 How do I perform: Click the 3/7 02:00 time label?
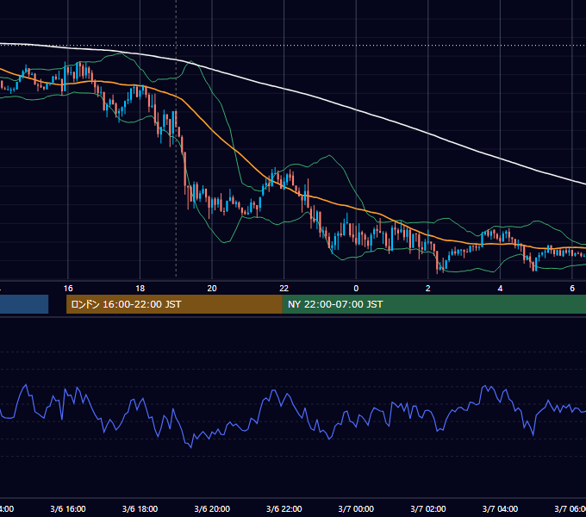(x=428, y=508)
